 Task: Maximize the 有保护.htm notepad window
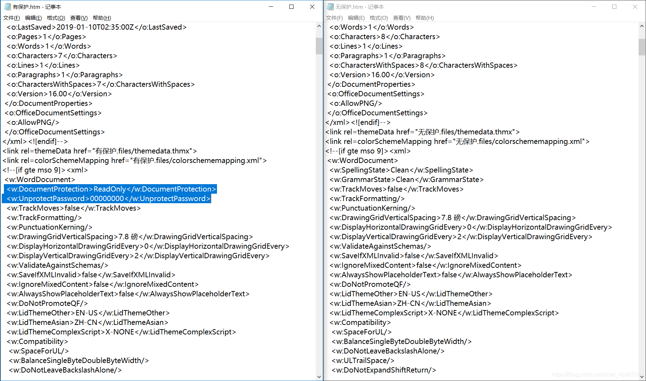(x=291, y=7)
